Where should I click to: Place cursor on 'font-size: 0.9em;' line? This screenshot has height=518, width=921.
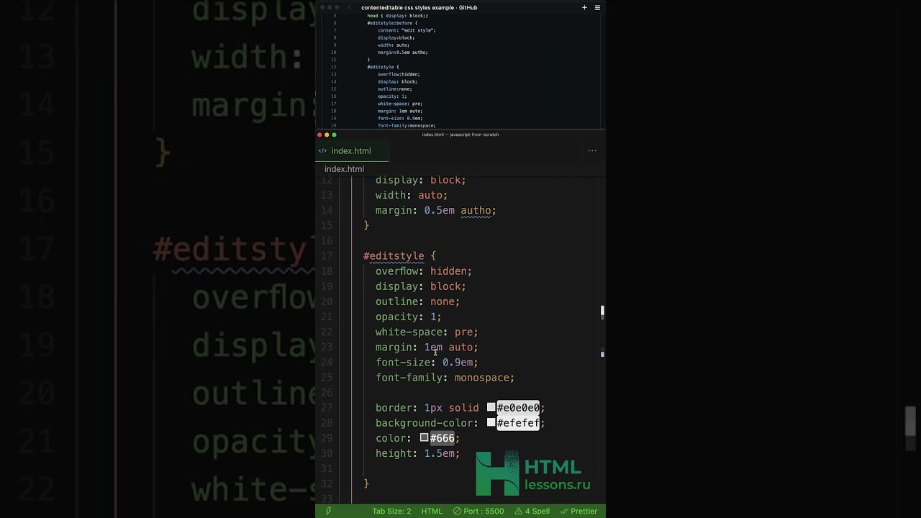click(x=427, y=362)
